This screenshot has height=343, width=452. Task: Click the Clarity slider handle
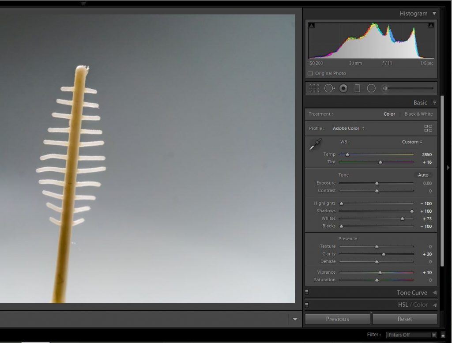click(x=384, y=254)
